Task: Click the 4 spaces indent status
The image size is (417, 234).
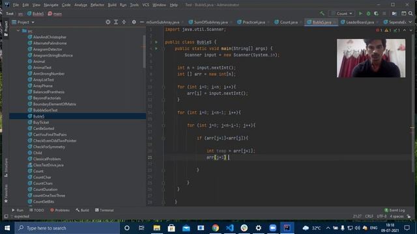Action: (397, 216)
